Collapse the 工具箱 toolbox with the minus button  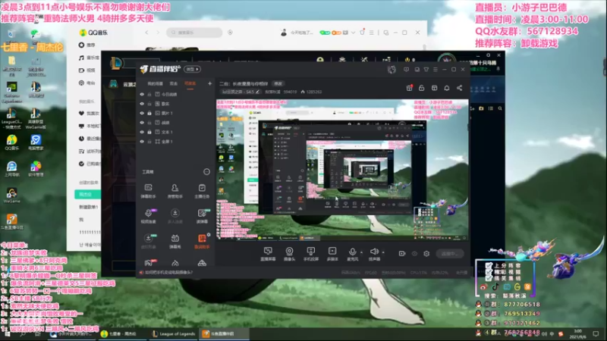(206, 172)
